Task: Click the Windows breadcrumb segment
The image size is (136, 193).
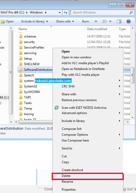Action: click(36, 12)
